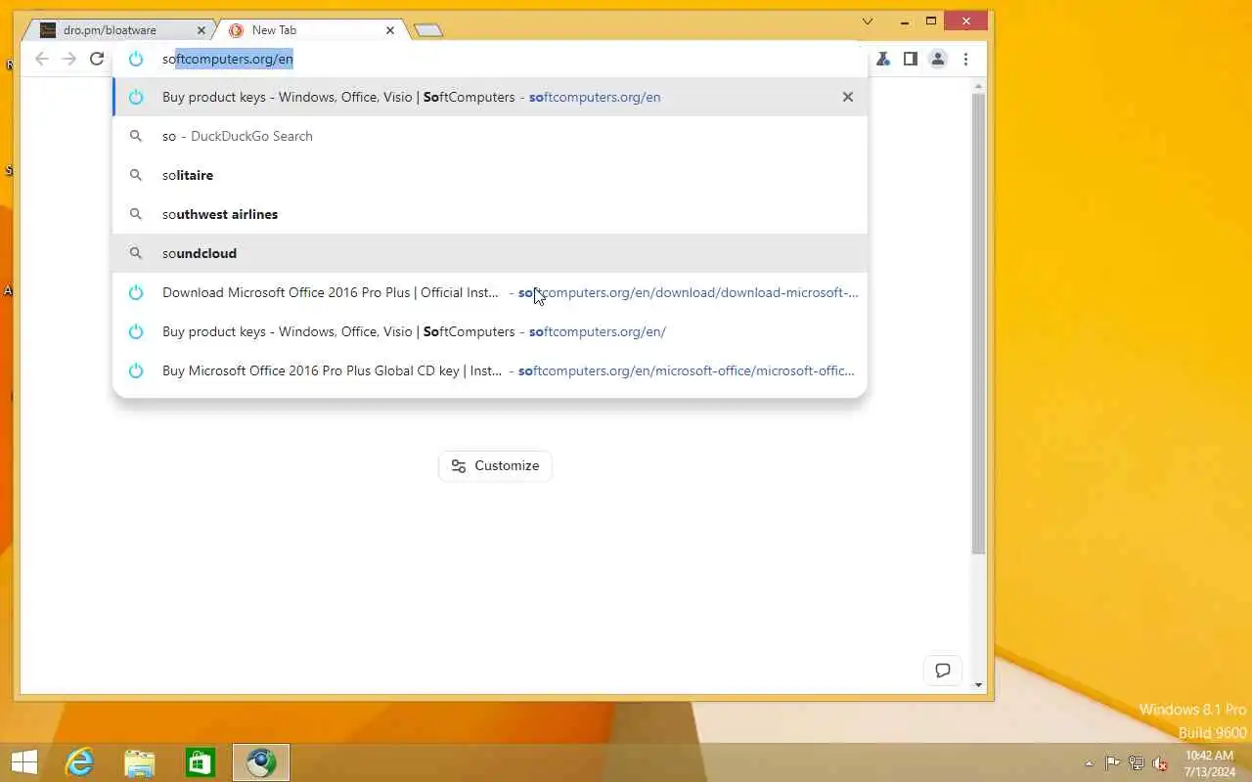Screen dimensions: 1252x782
Task: Open the profile avatar menu
Action: click(938, 59)
